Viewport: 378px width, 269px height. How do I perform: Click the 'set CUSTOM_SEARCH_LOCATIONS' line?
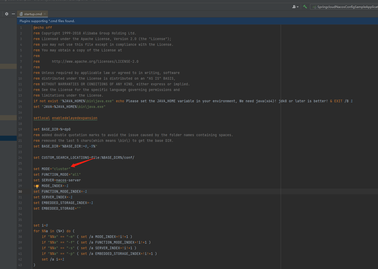84,158
